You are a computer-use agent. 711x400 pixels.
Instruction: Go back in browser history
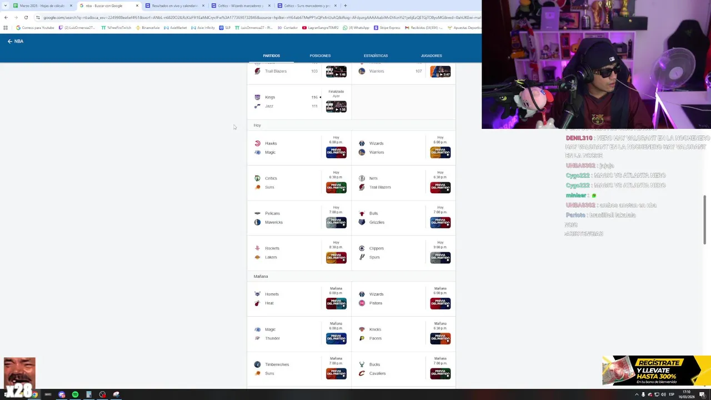point(6,17)
